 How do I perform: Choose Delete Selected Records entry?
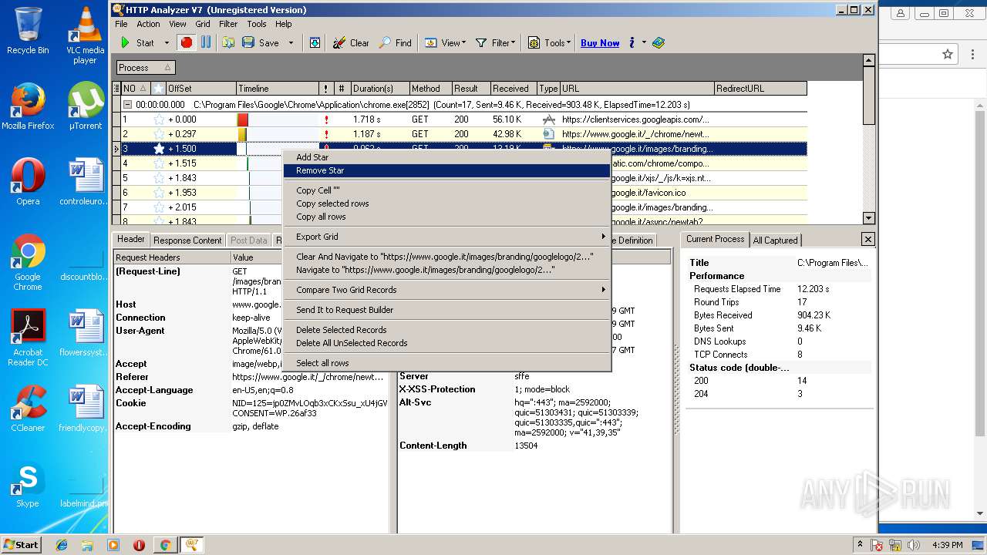coord(447,330)
